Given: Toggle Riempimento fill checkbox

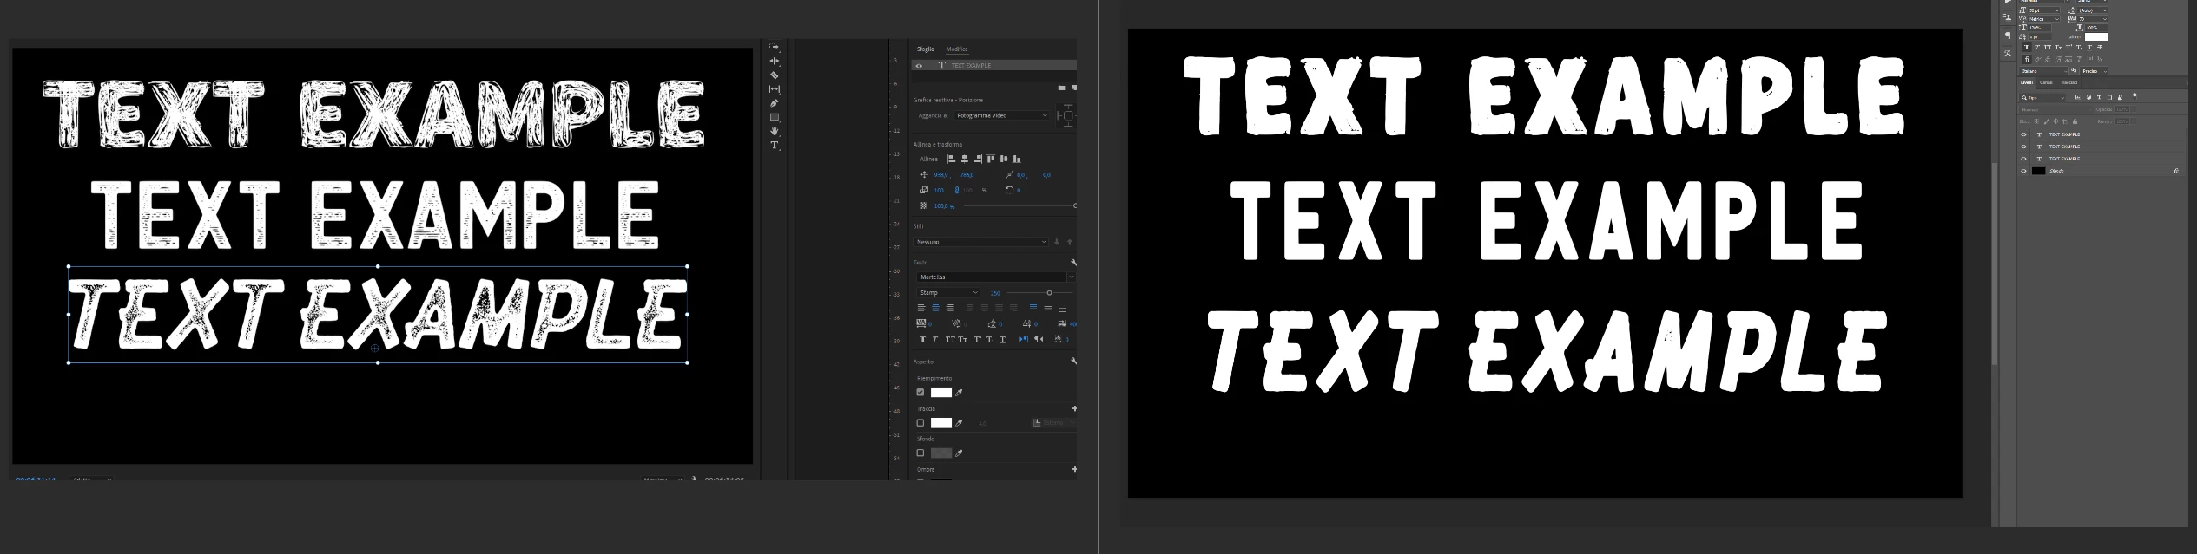Looking at the screenshot, I should pyautogui.click(x=920, y=393).
